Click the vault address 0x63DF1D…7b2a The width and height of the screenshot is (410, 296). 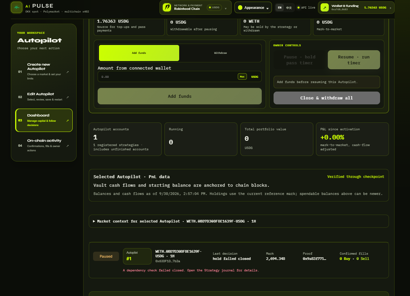(x=168, y=261)
